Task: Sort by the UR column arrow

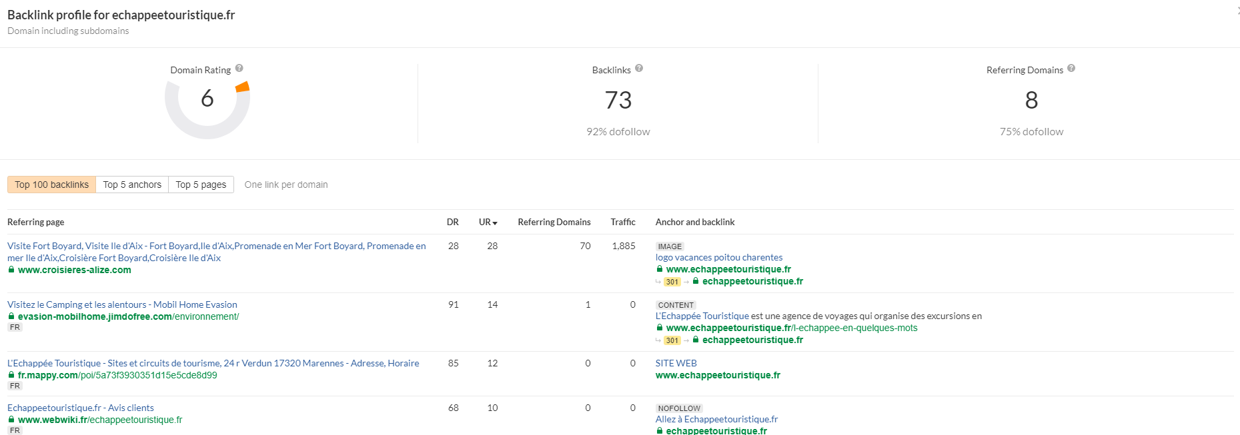Action: pos(495,223)
